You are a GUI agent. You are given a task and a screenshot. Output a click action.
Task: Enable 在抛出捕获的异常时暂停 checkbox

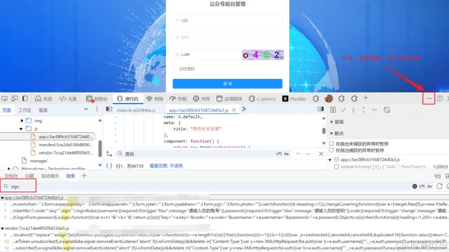(x=331, y=150)
